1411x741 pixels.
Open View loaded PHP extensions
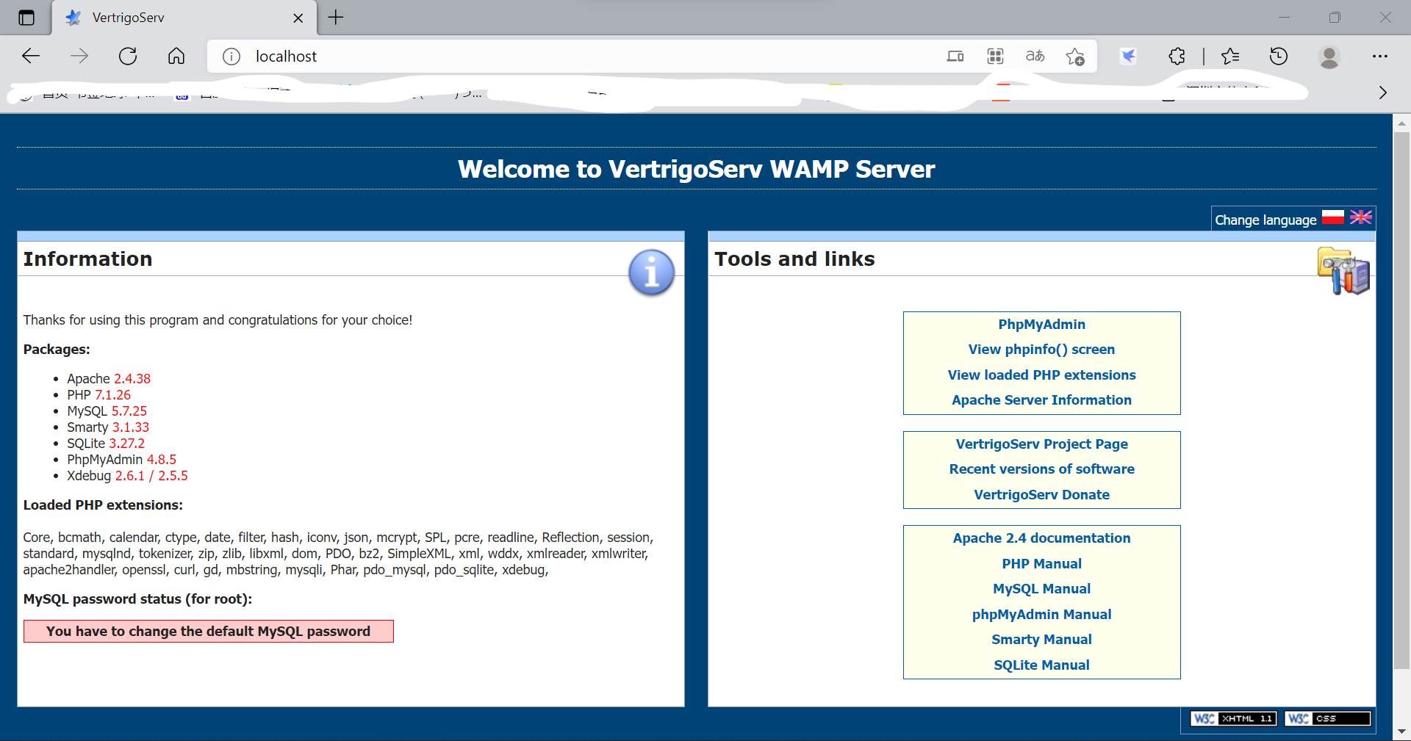[x=1041, y=375]
